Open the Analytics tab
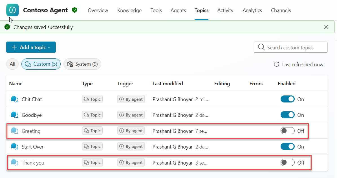Image resolution: width=337 pixels, height=178 pixels. click(252, 10)
